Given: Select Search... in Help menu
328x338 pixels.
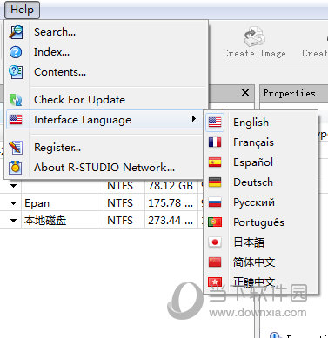Looking at the screenshot, I should coord(106,32).
